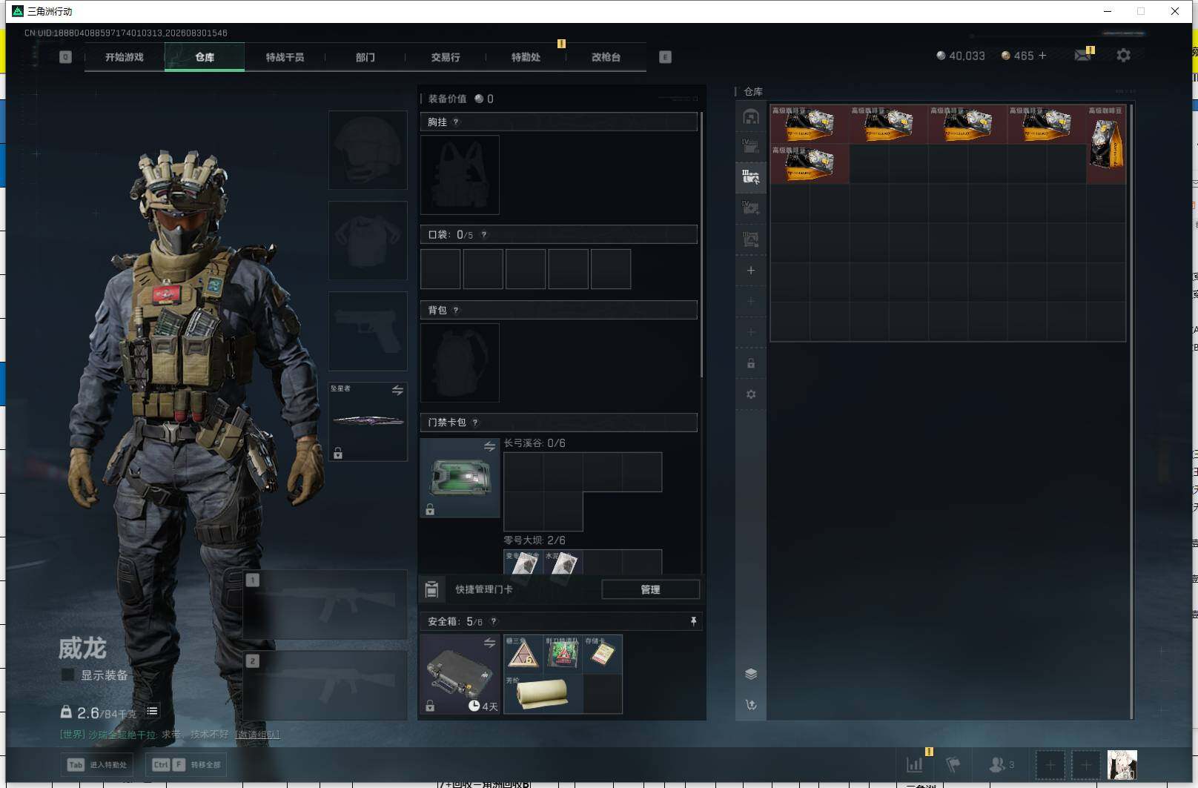Select the 坠星者 melee weapon slot
Viewport: 1198px width, 788px height.
(368, 421)
